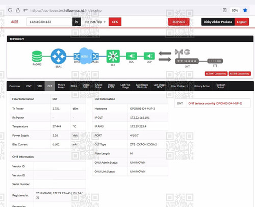Click the ACS STB Connectivity button
This screenshot has width=255, height=207.
[x=240, y=73]
